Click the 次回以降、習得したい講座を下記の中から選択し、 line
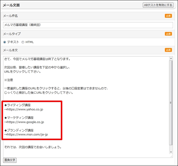Viewport: 178px width, 166px height. pos(37,68)
